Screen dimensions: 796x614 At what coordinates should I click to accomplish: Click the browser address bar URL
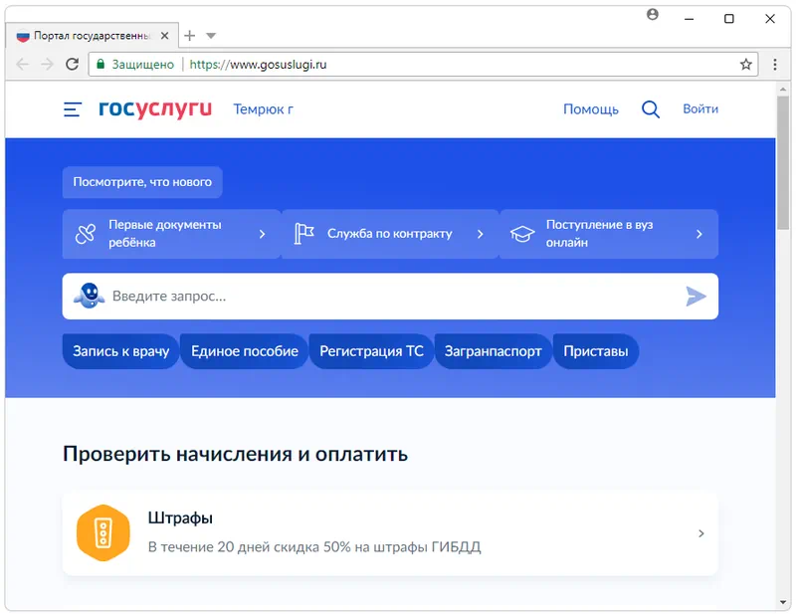258,65
